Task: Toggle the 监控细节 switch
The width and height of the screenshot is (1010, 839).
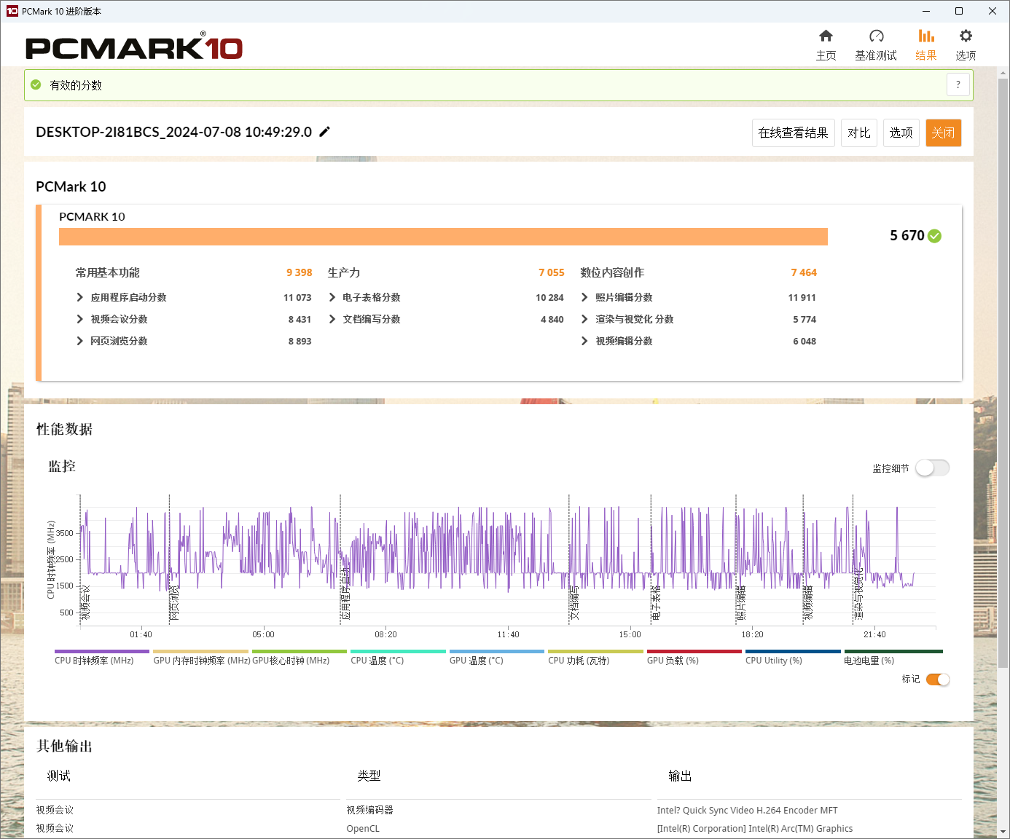Action: (x=933, y=468)
